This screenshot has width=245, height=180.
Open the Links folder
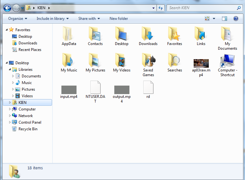coord(201,36)
